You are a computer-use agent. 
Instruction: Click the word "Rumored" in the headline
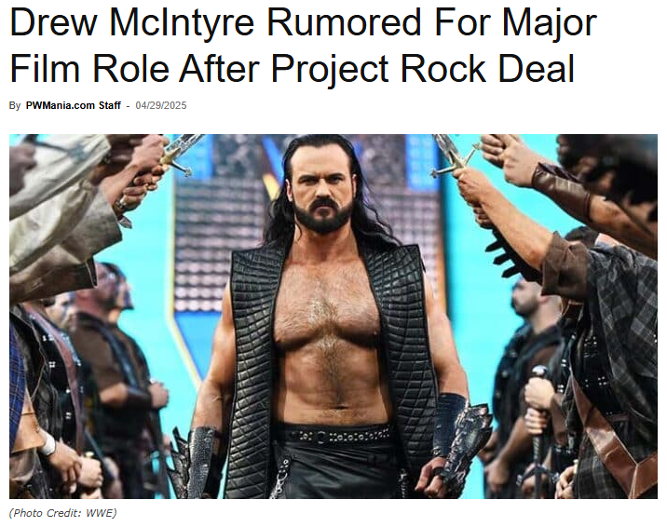click(344, 22)
